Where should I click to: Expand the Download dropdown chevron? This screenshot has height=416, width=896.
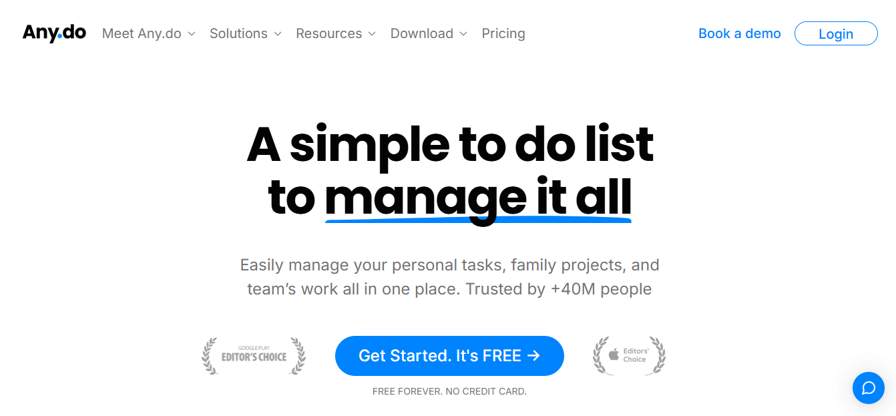coord(463,34)
